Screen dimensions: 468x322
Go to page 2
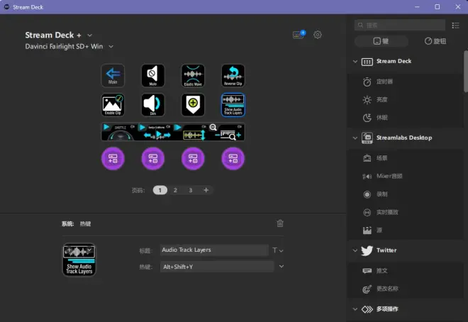click(175, 190)
